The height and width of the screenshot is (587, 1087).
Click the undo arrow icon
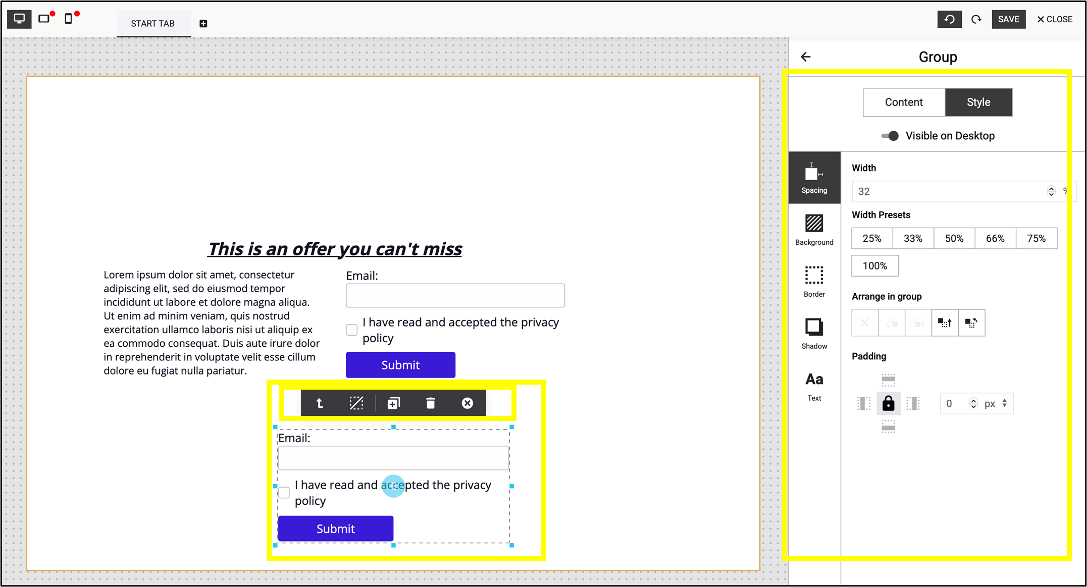tap(949, 19)
